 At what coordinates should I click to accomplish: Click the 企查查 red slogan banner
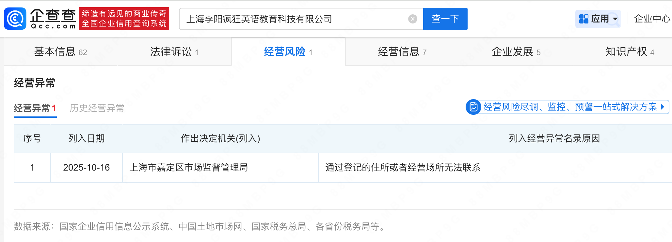click(124, 19)
